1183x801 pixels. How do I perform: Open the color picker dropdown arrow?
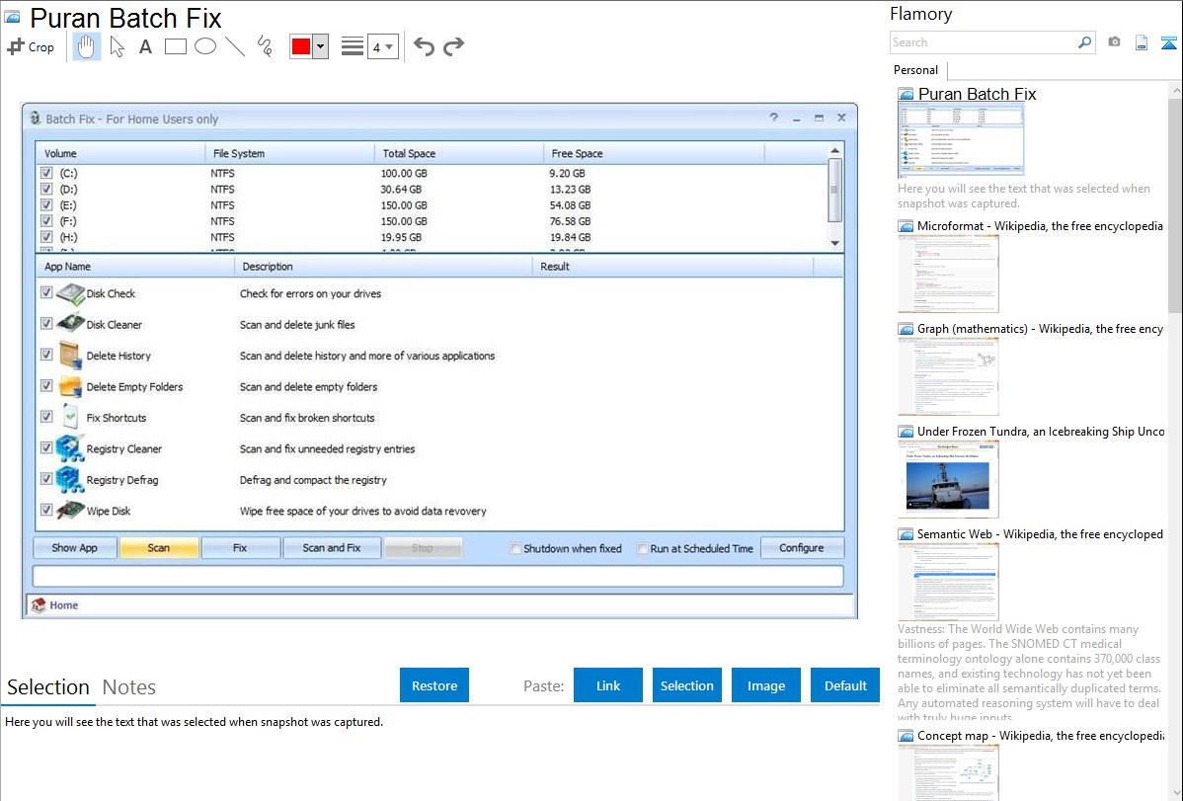coord(320,46)
